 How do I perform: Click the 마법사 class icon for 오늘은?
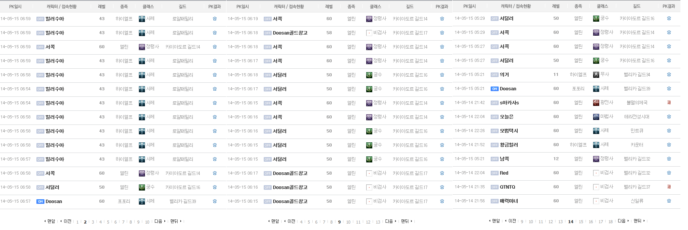pyautogui.click(x=596, y=117)
